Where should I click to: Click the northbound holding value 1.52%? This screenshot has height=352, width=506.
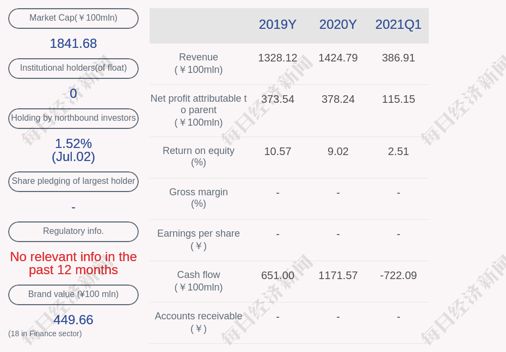pos(73,144)
